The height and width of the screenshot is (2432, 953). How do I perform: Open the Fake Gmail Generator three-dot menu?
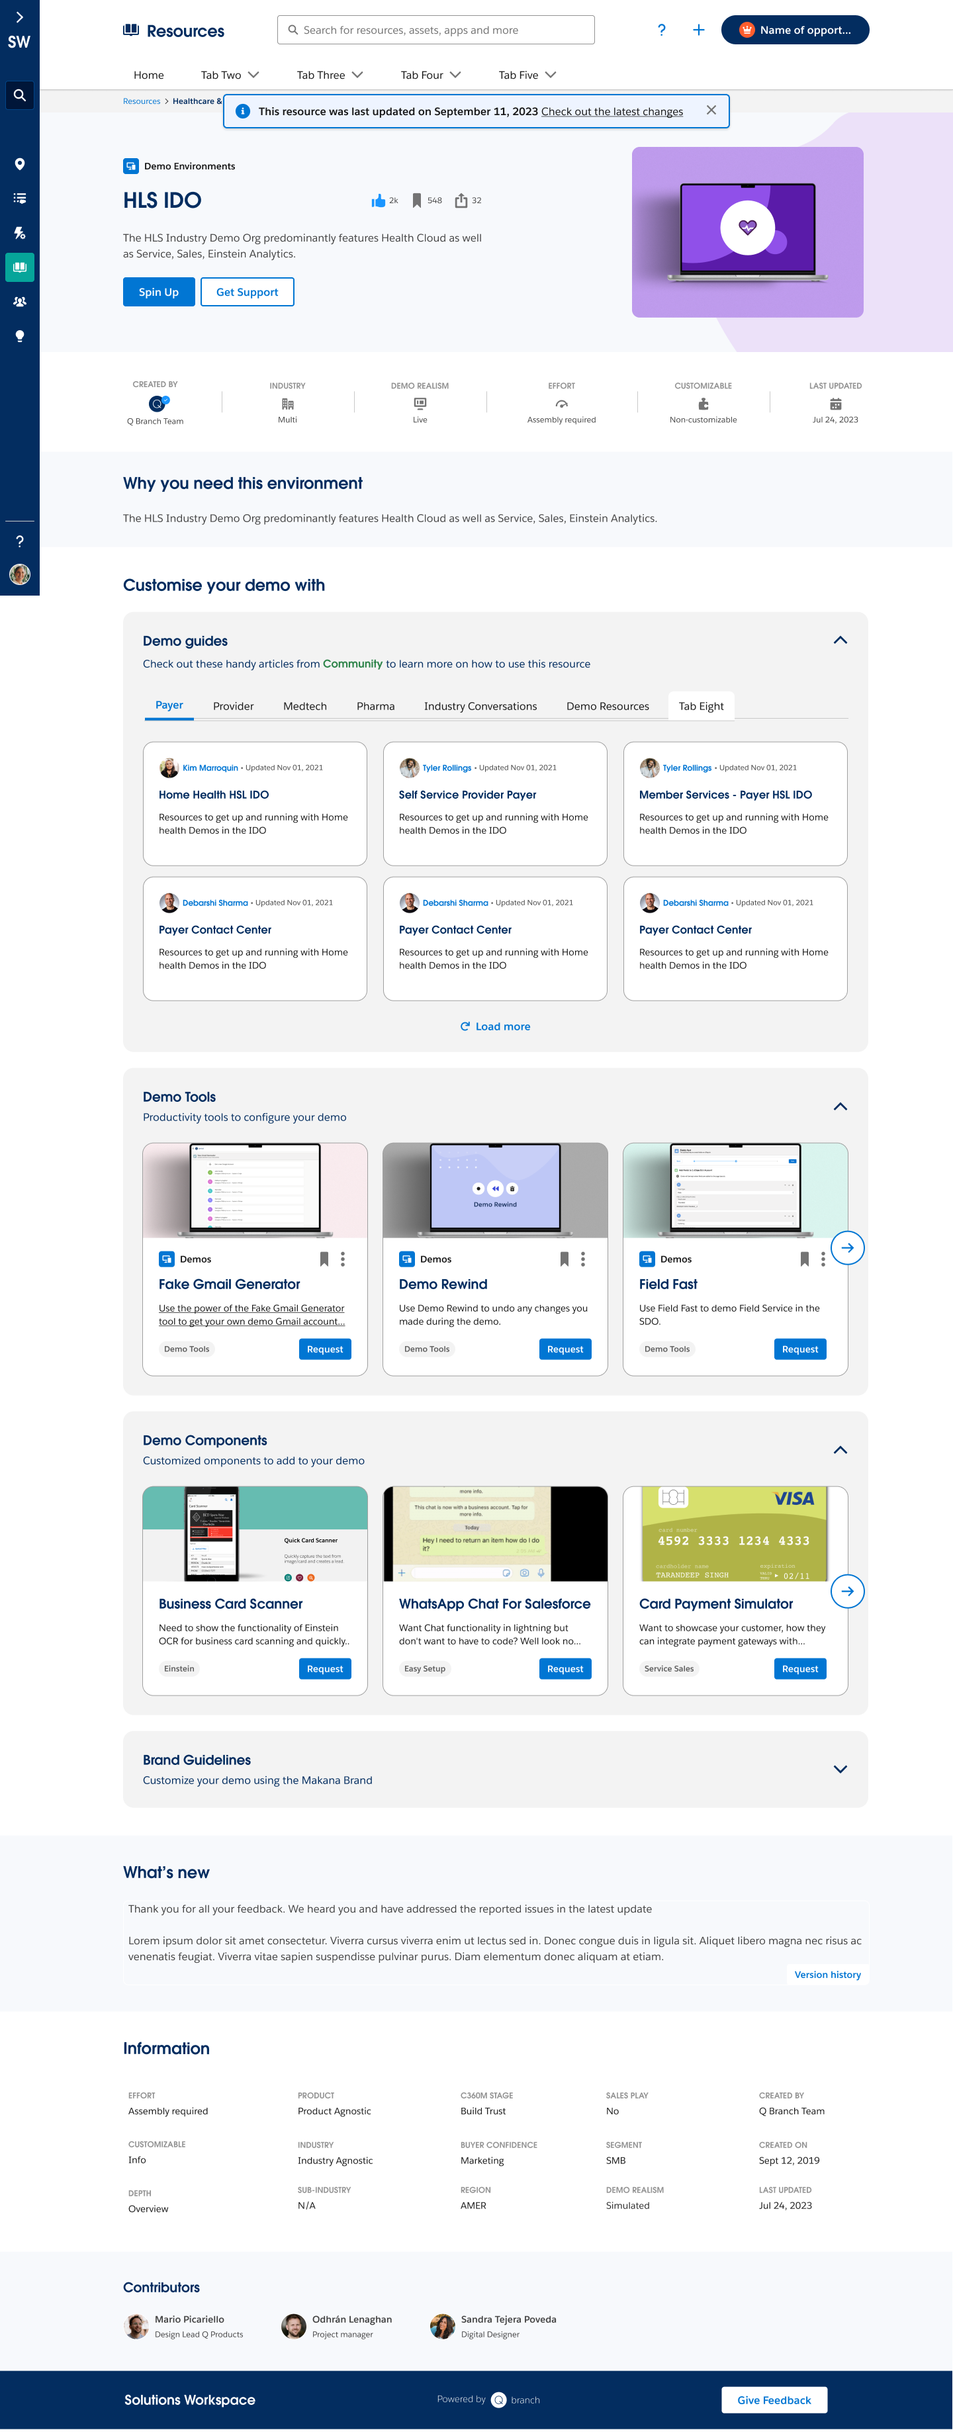[343, 1259]
